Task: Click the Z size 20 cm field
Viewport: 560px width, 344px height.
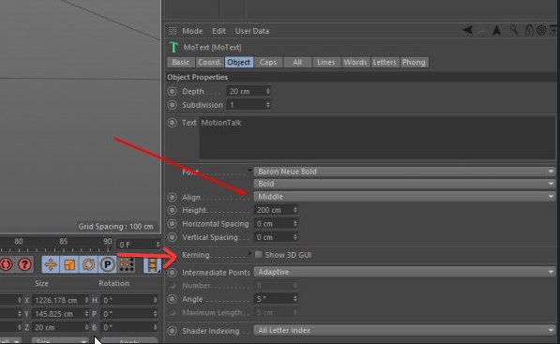Action: (60, 327)
